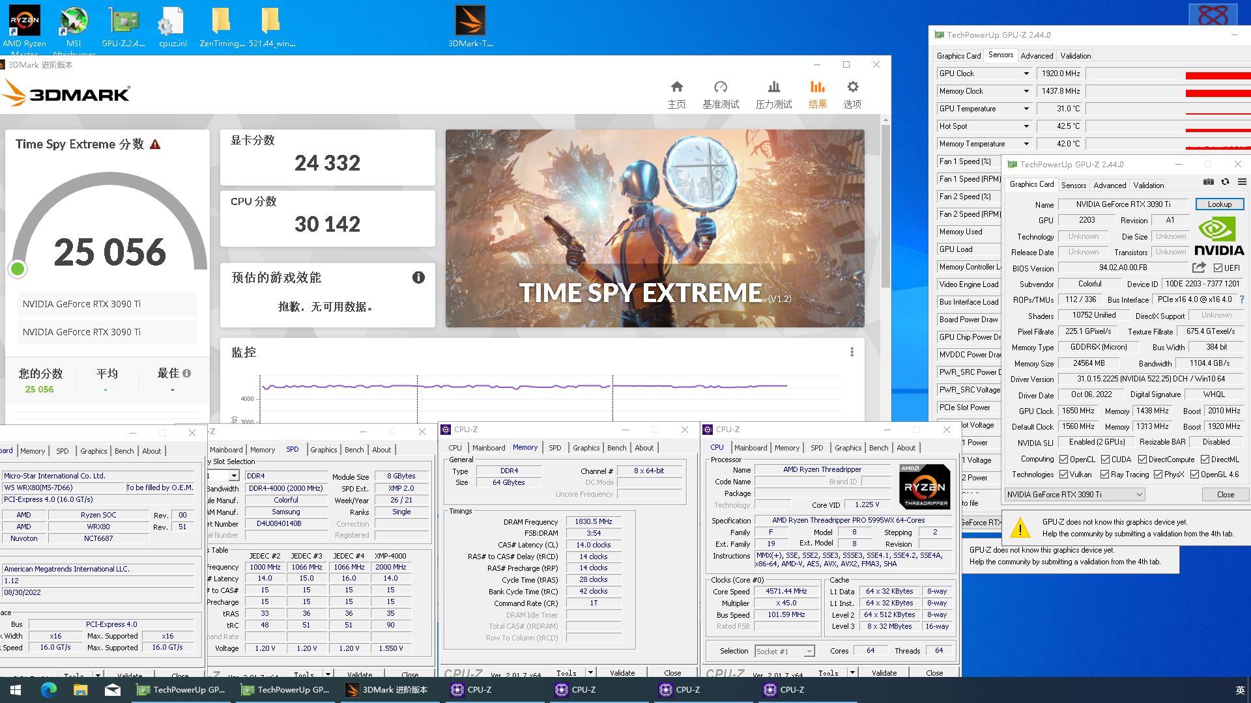Viewport: 1251px width, 703px height.
Task: Open the Bench tab in CPU-Z CPU window
Action: (878, 448)
